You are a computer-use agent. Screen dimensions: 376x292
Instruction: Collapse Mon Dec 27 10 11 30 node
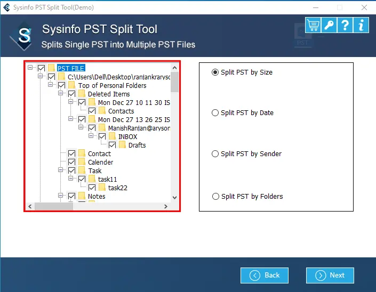pos(71,102)
